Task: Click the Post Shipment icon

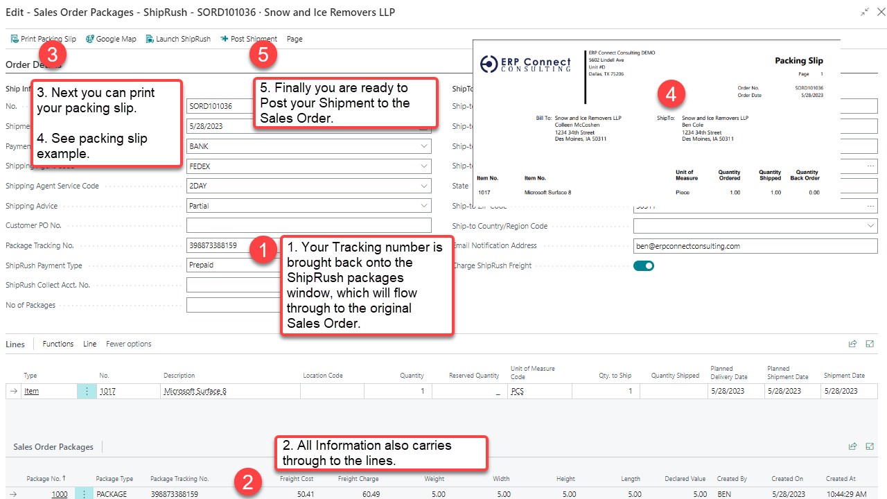Action: 225,39
